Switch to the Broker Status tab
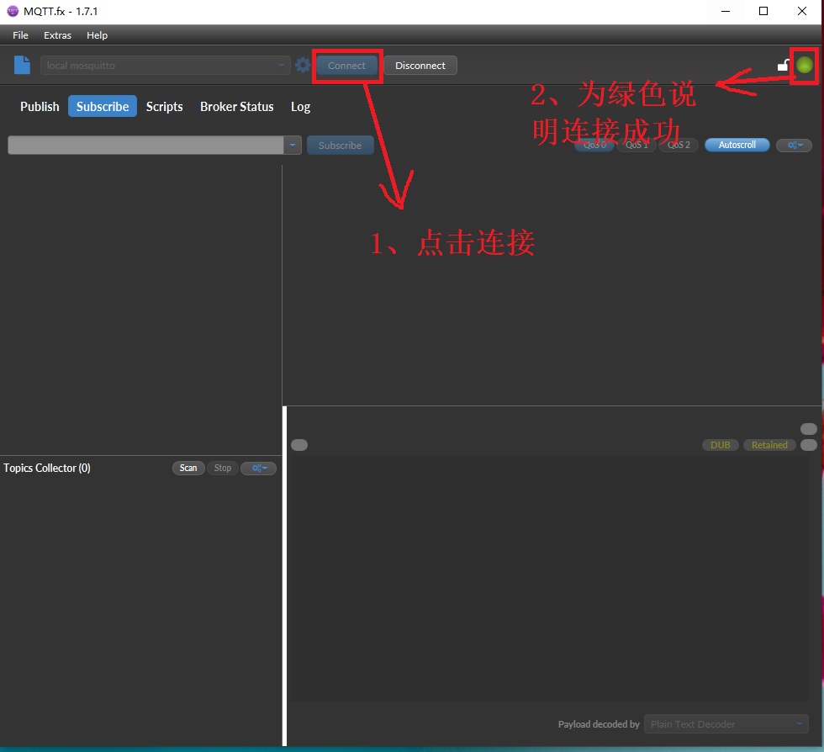The image size is (824, 752). (237, 106)
